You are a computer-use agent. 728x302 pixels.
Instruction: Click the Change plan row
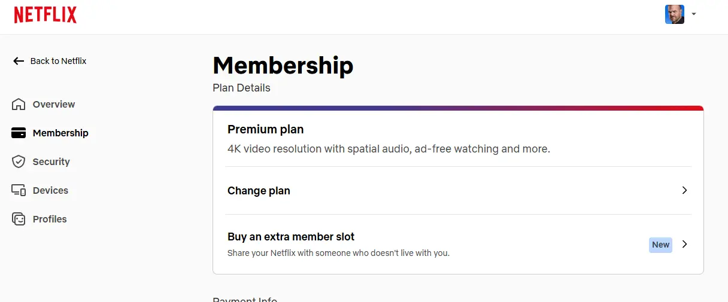coord(458,190)
